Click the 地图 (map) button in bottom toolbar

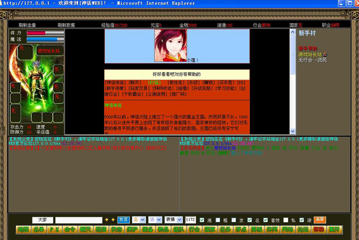click(x=23, y=230)
